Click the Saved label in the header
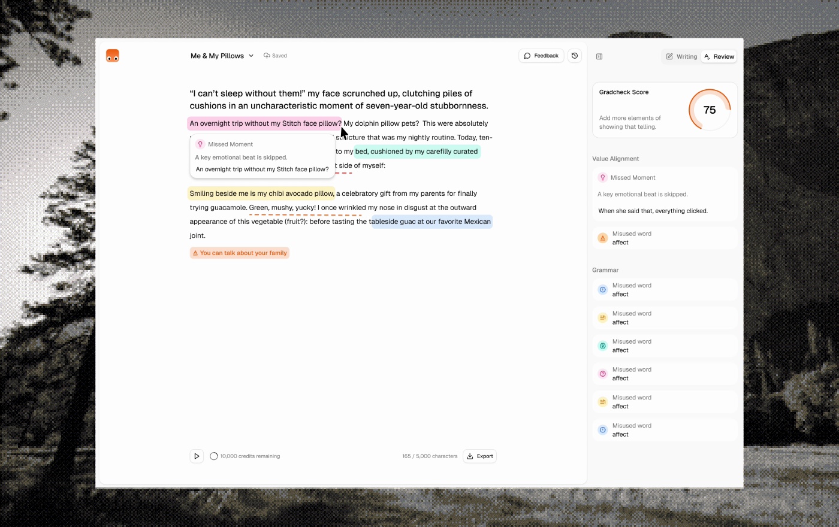Screen dimensions: 839x527 pos(279,56)
